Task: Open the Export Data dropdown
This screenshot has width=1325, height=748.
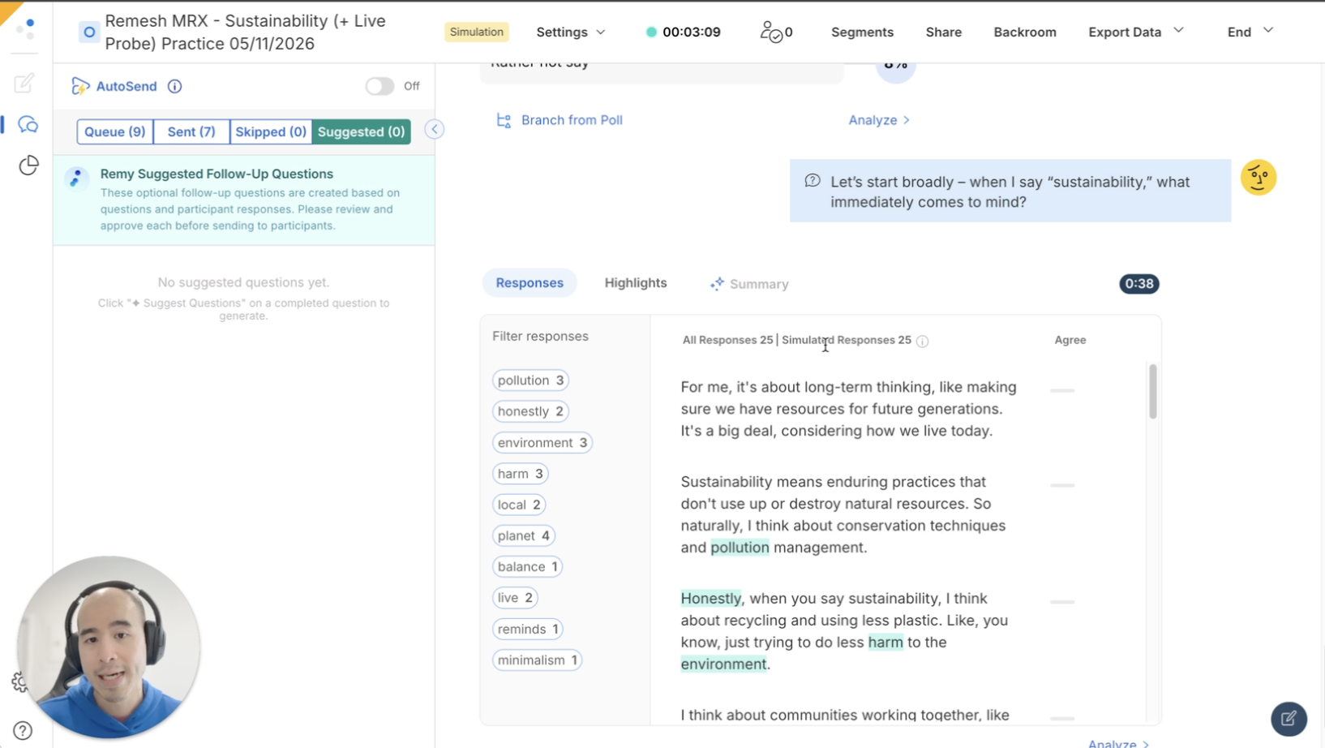Action: click(x=1135, y=32)
